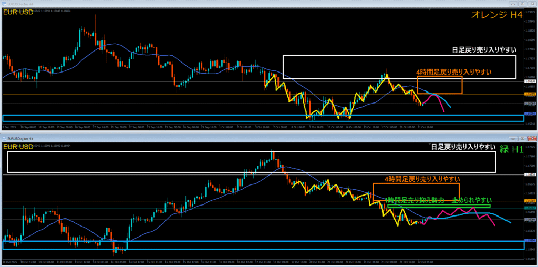Viewport: 538px width, 267px height.
Task: Select the orange 4-hour zone rectangle on H1
Action: click(416, 183)
